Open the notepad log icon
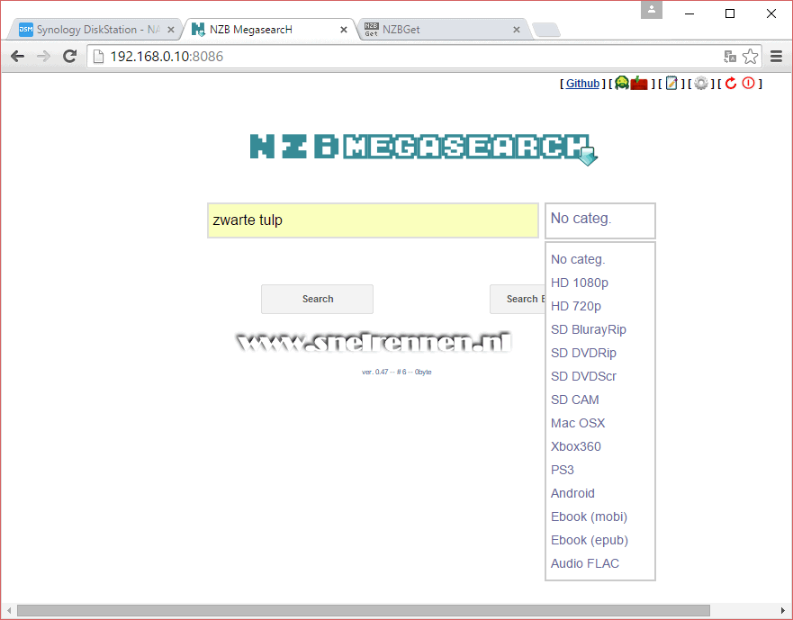This screenshot has height=620, width=793. 671,83
